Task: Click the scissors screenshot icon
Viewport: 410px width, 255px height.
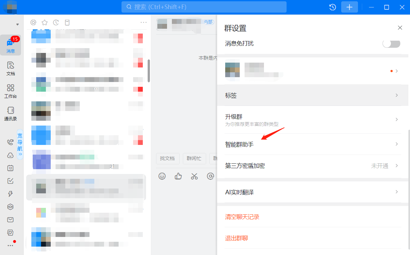Action: [x=194, y=176]
